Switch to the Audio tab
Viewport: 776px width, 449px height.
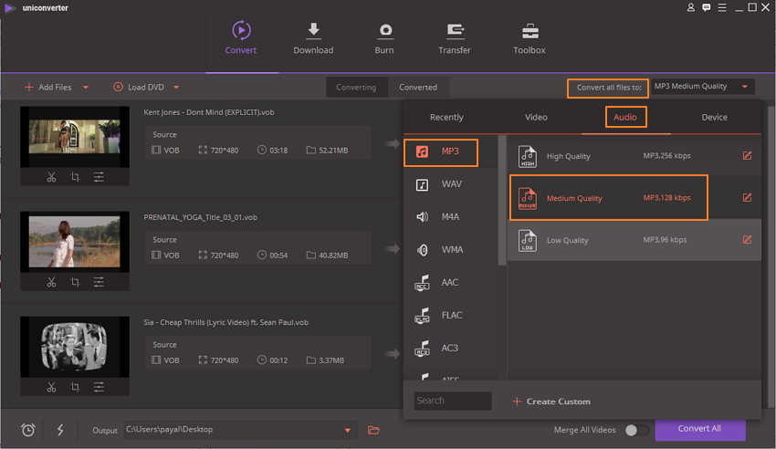point(625,117)
